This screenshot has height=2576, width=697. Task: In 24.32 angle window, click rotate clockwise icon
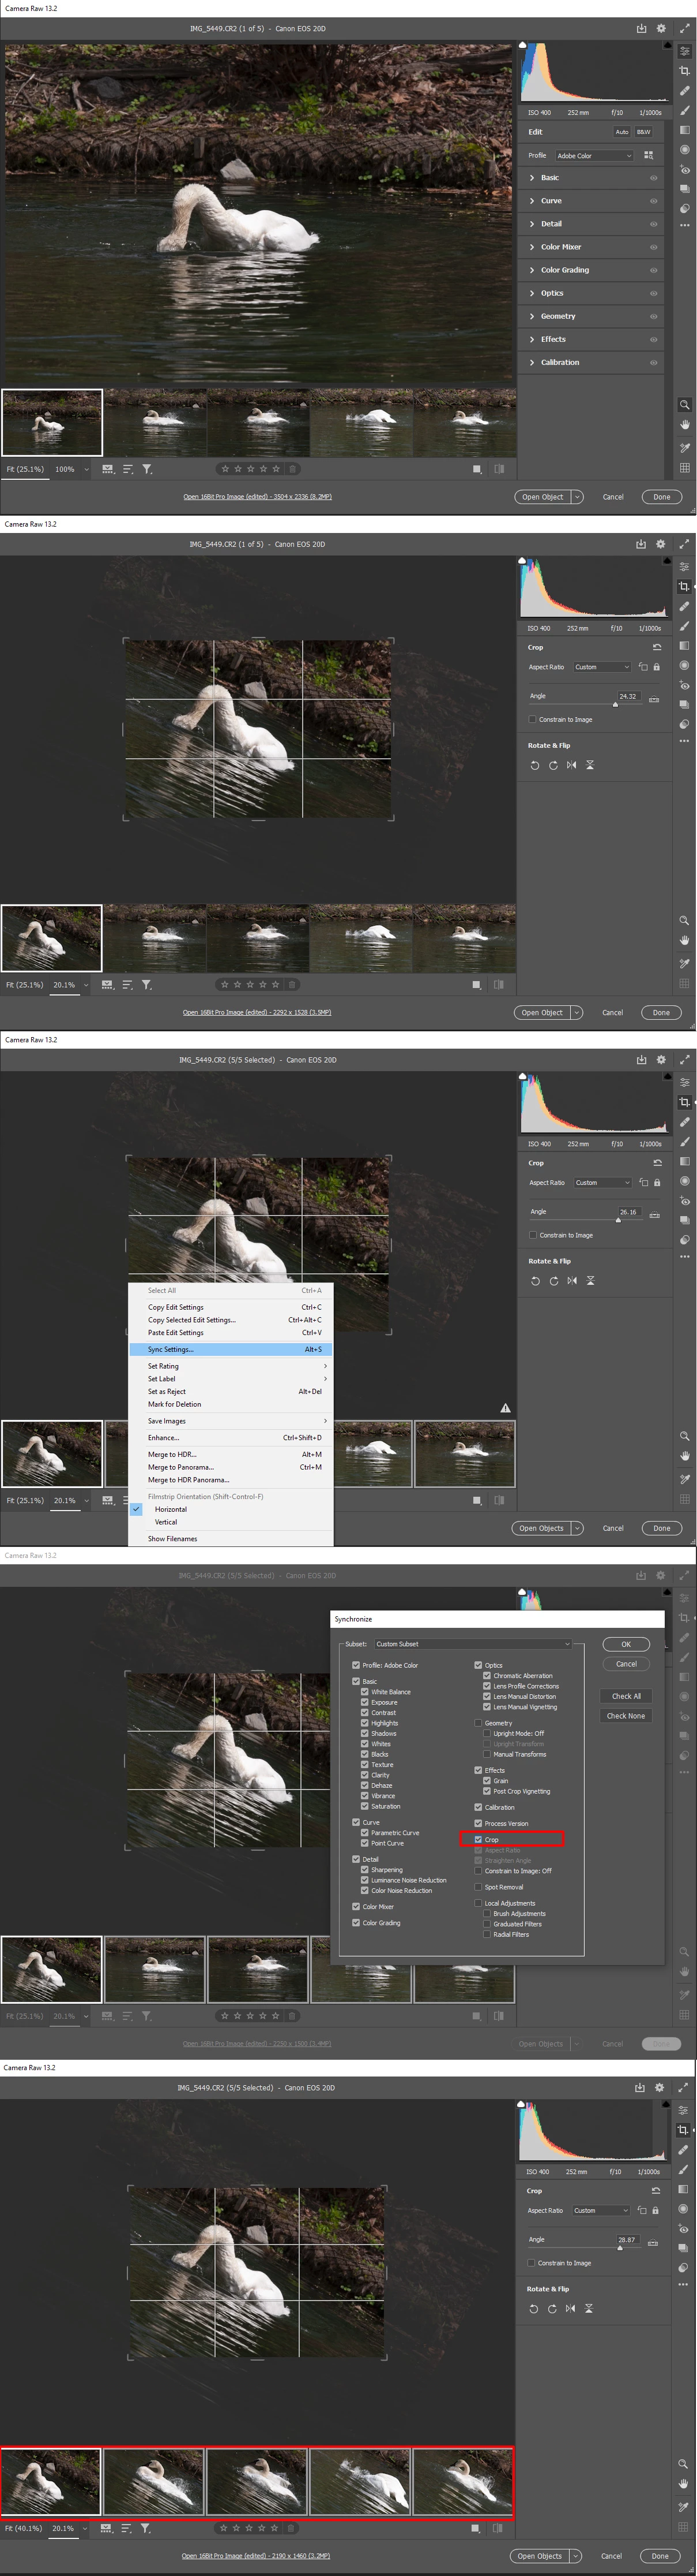(x=553, y=765)
